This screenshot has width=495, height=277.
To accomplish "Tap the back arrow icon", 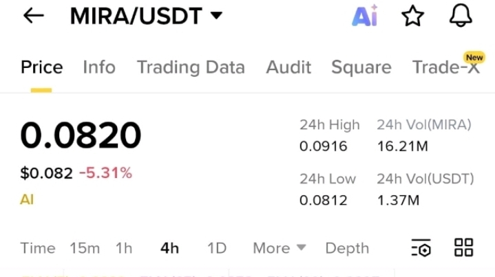I will [34, 15].
